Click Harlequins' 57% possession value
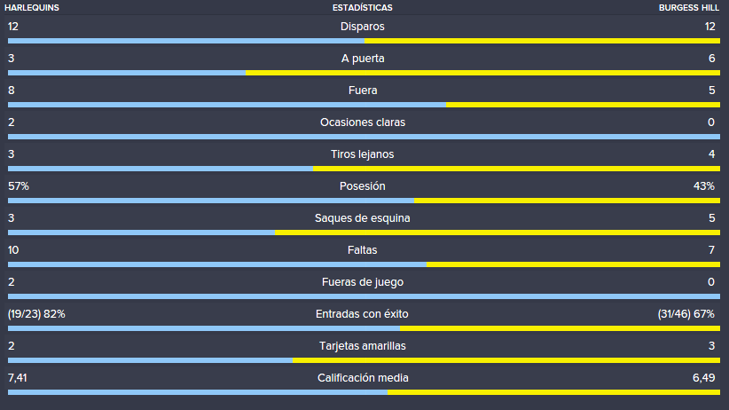Image resolution: width=729 pixels, height=410 pixels. pos(19,186)
